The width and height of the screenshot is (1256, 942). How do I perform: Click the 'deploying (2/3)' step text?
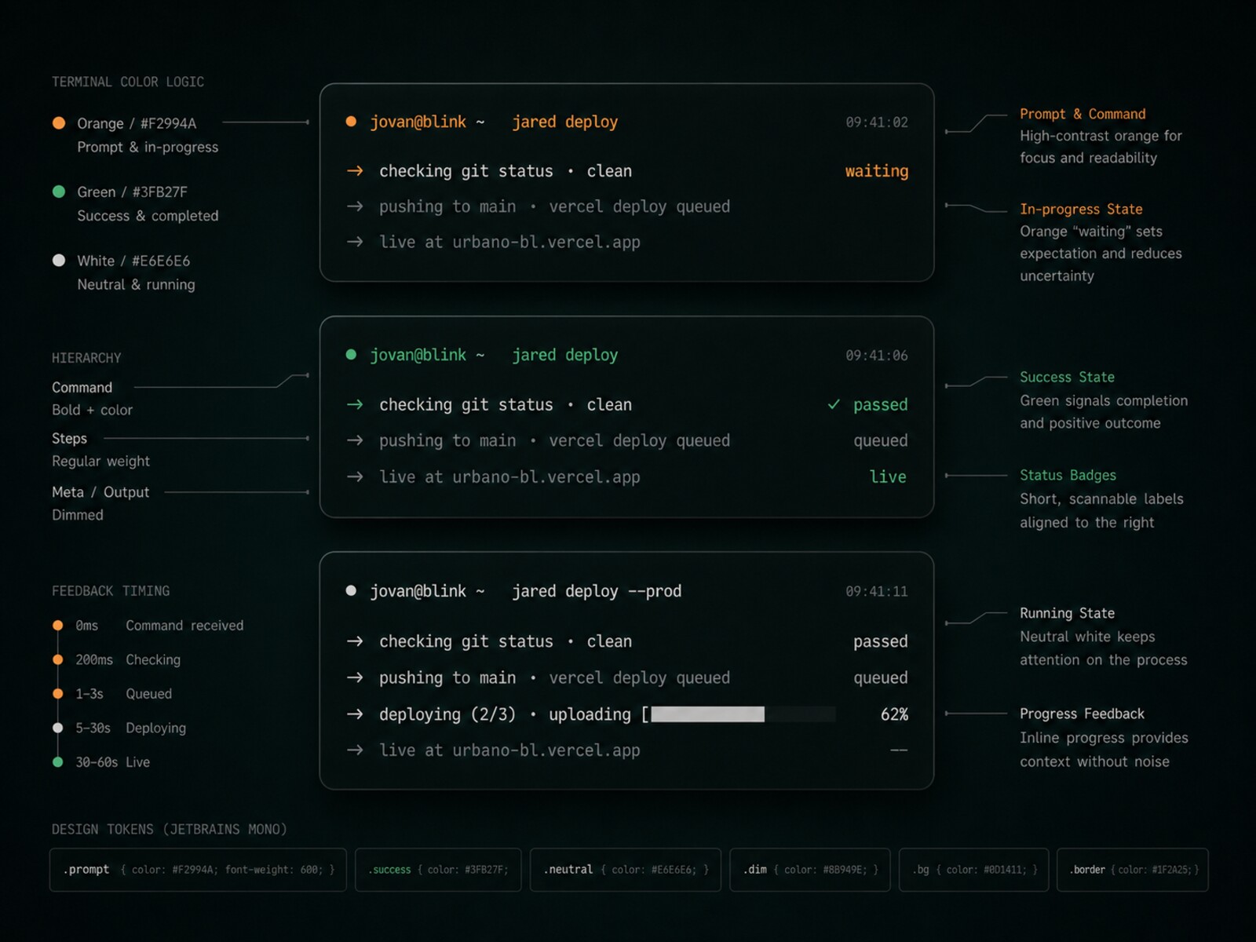click(447, 714)
